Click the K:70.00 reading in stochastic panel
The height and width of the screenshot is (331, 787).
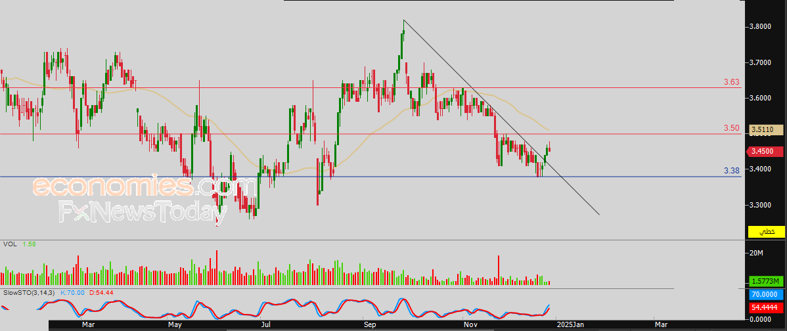point(74,292)
